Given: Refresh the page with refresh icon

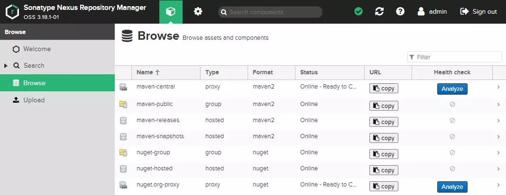Looking at the screenshot, I should [379, 11].
